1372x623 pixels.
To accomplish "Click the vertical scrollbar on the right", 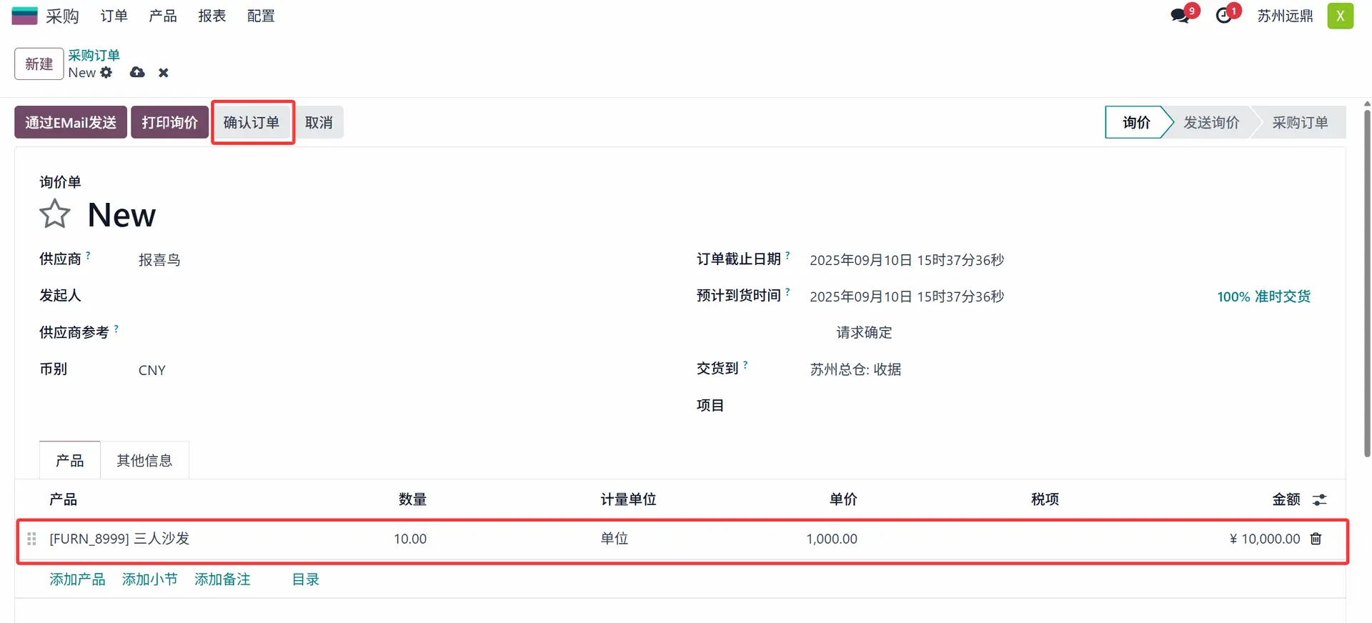I will (1366, 286).
